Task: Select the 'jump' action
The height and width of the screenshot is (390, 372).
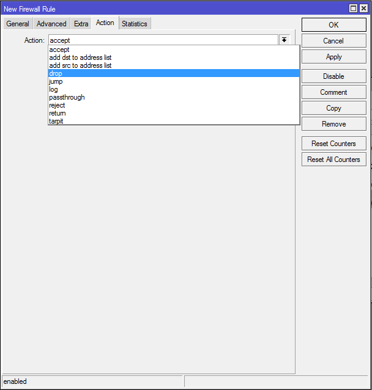Action: 56,81
